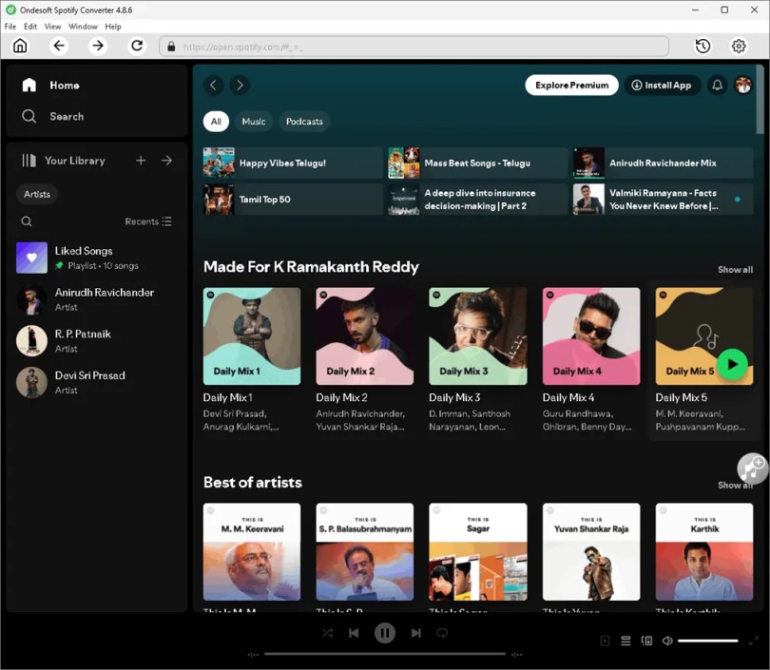Open the View menu
This screenshot has height=670, width=770.
click(x=52, y=27)
